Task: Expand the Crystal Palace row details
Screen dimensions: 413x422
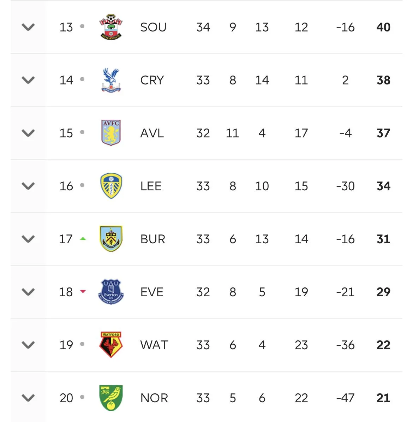Action: coord(28,80)
